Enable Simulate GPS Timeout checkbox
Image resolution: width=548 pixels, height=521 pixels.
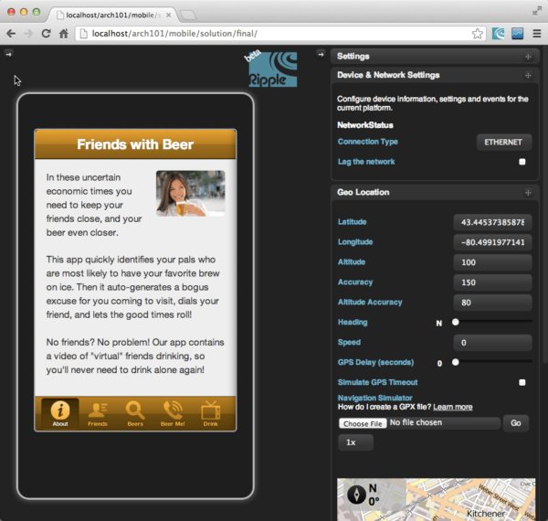[x=522, y=382]
